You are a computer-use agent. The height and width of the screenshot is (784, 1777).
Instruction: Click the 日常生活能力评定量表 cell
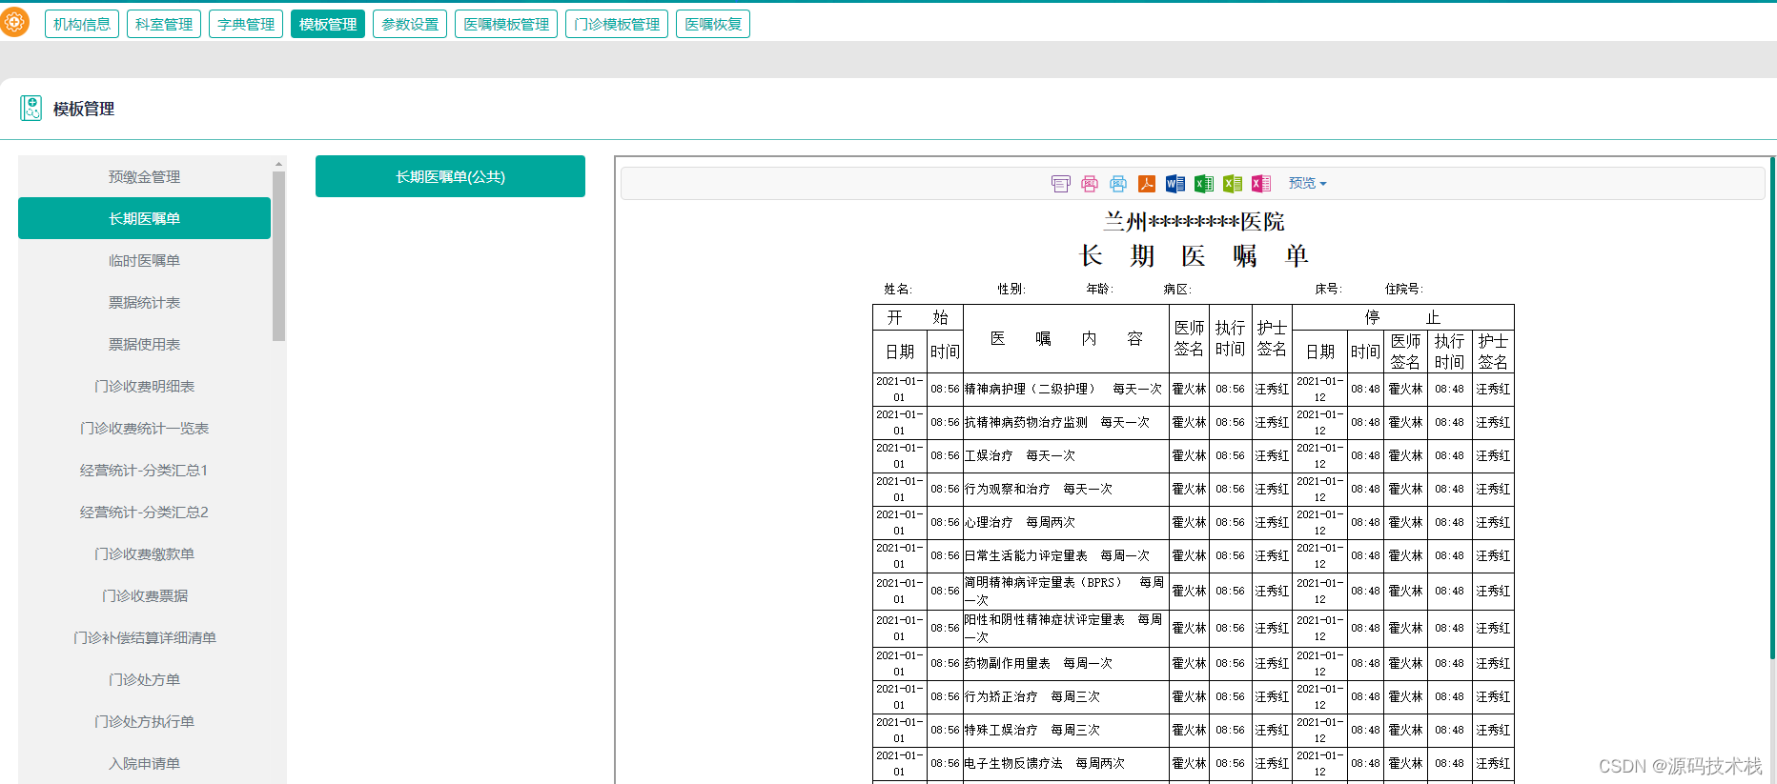1066,555
